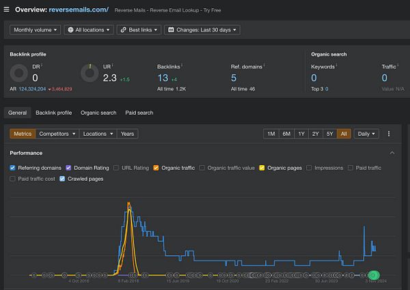Uncheck the Referring domains checkbox

tap(13, 168)
